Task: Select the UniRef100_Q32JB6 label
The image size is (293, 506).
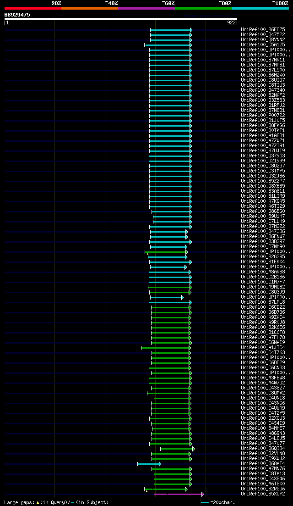Action: point(263,176)
